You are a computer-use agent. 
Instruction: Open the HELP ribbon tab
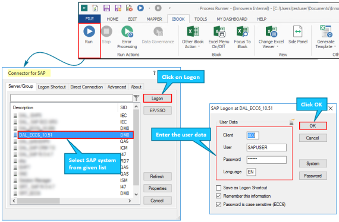[262, 19]
